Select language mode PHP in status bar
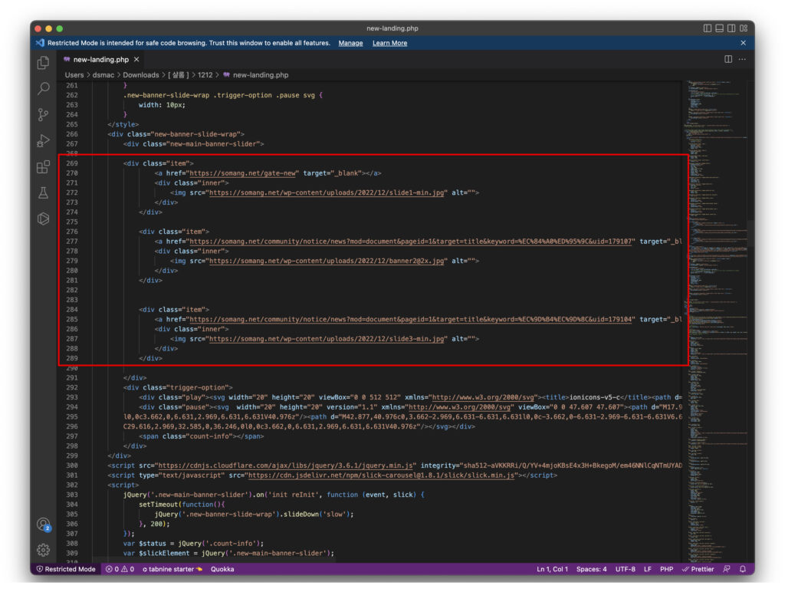 pos(666,569)
